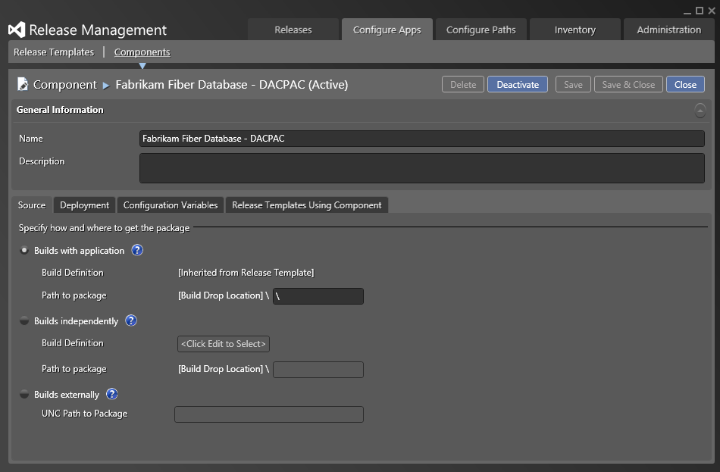Switch to Configure Apps tab
The width and height of the screenshot is (720, 472).
387,30
